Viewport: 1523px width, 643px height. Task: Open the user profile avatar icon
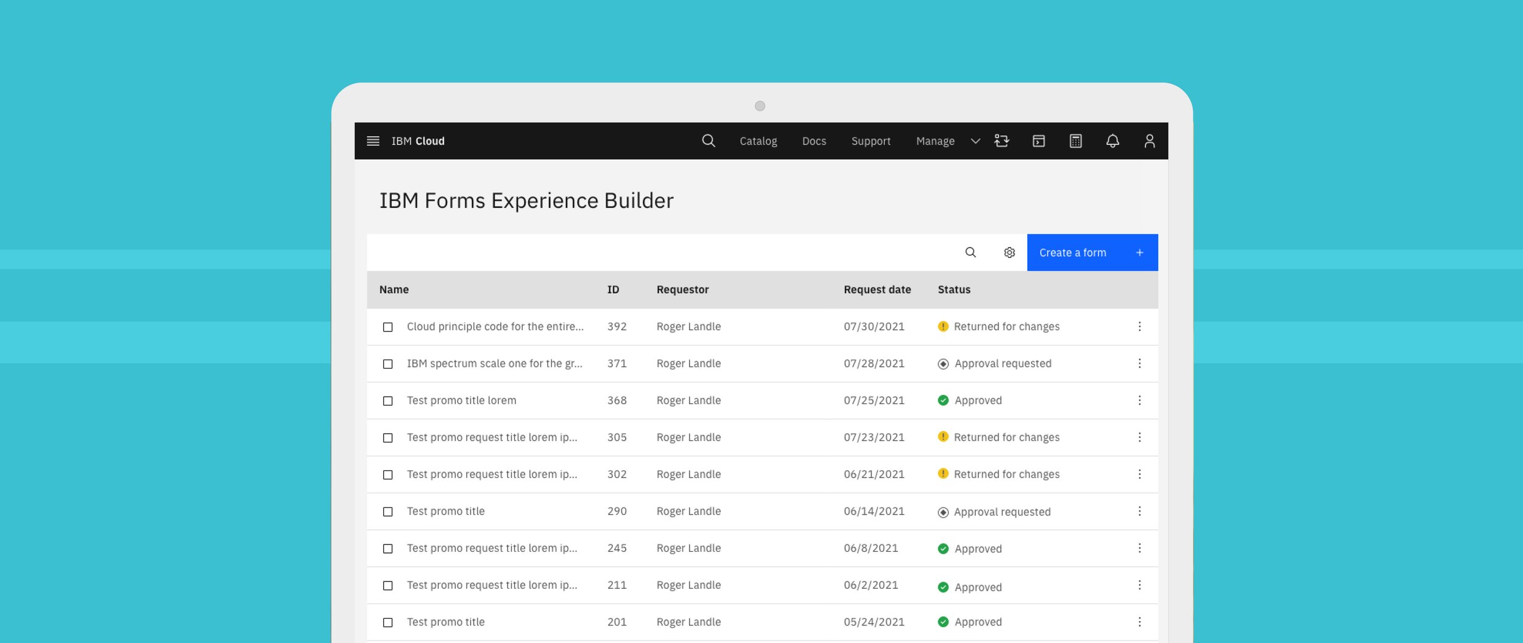point(1150,141)
